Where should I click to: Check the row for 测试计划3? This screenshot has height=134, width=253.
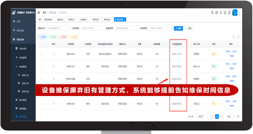[42, 54]
